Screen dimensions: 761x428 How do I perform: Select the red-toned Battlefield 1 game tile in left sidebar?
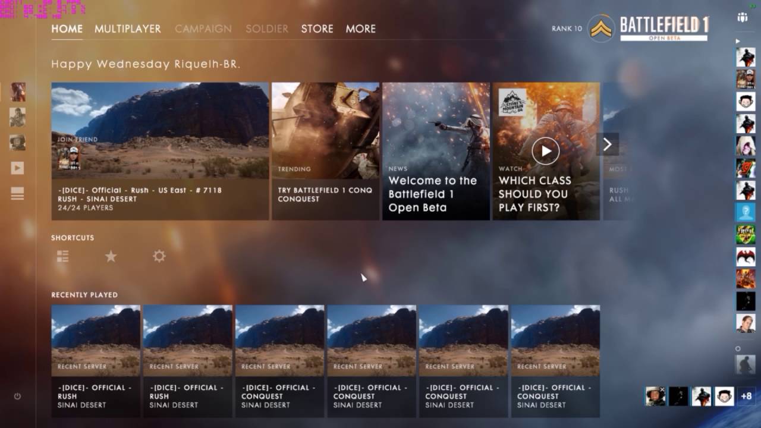(18, 92)
